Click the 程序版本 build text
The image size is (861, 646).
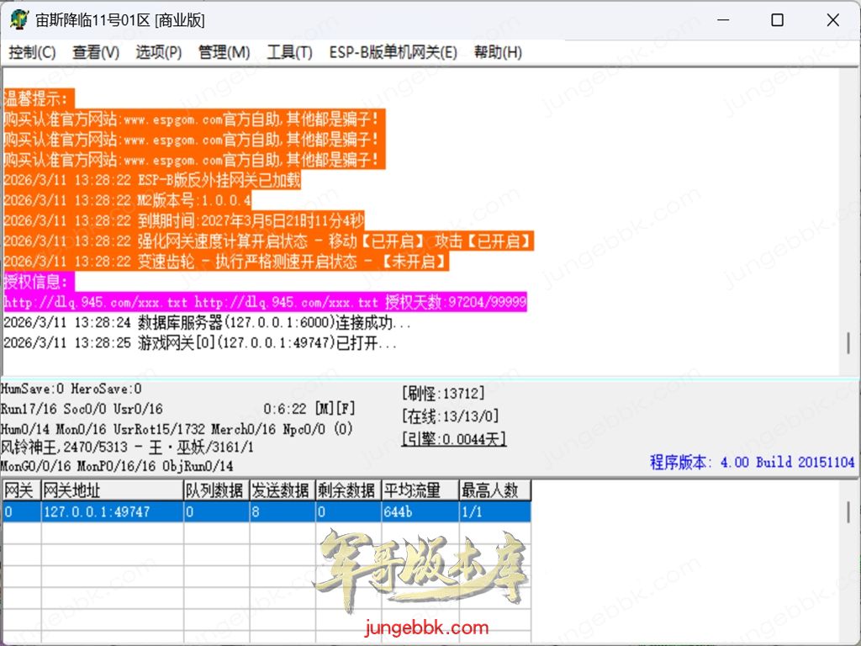click(x=752, y=462)
